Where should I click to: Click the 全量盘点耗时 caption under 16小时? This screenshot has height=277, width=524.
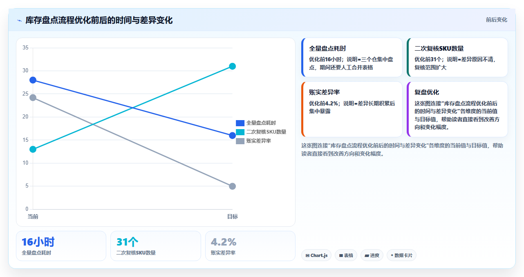point(36,253)
